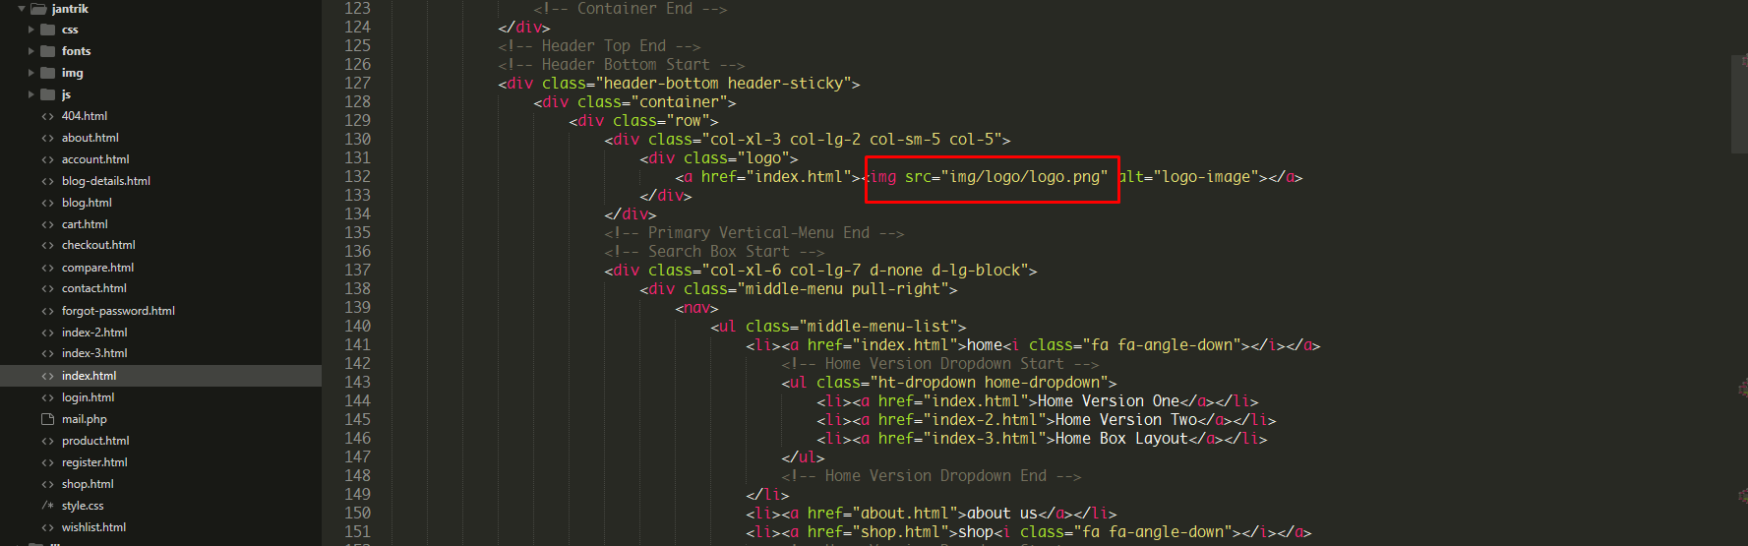Expand the css folder arrow
Viewport: 1748px width, 546px height.
[31, 30]
